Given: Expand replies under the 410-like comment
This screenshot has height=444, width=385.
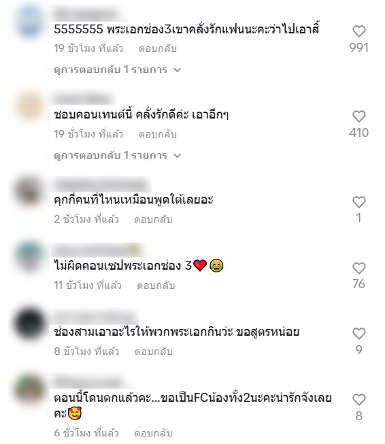Looking at the screenshot, I should click(117, 155).
